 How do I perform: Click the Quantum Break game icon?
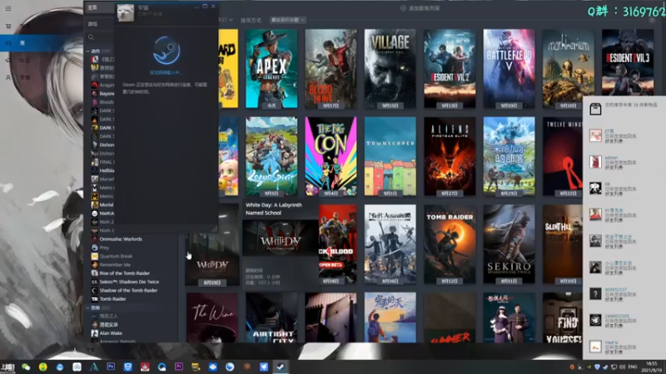tap(95, 256)
